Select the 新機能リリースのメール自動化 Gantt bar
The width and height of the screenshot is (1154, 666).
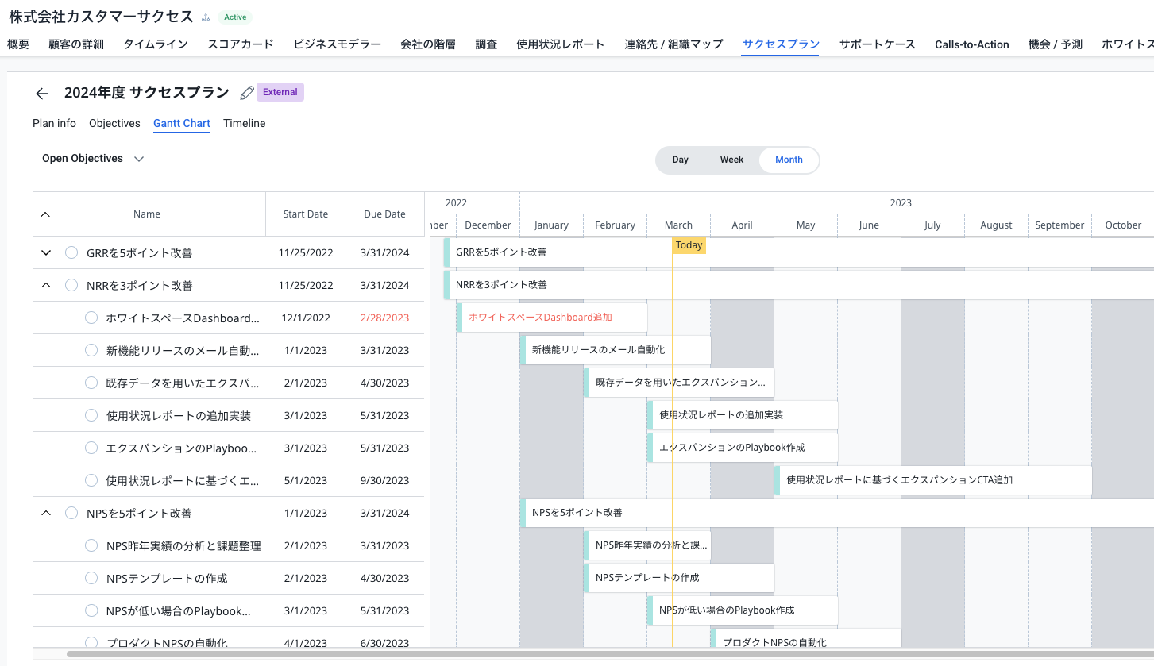[x=616, y=350]
